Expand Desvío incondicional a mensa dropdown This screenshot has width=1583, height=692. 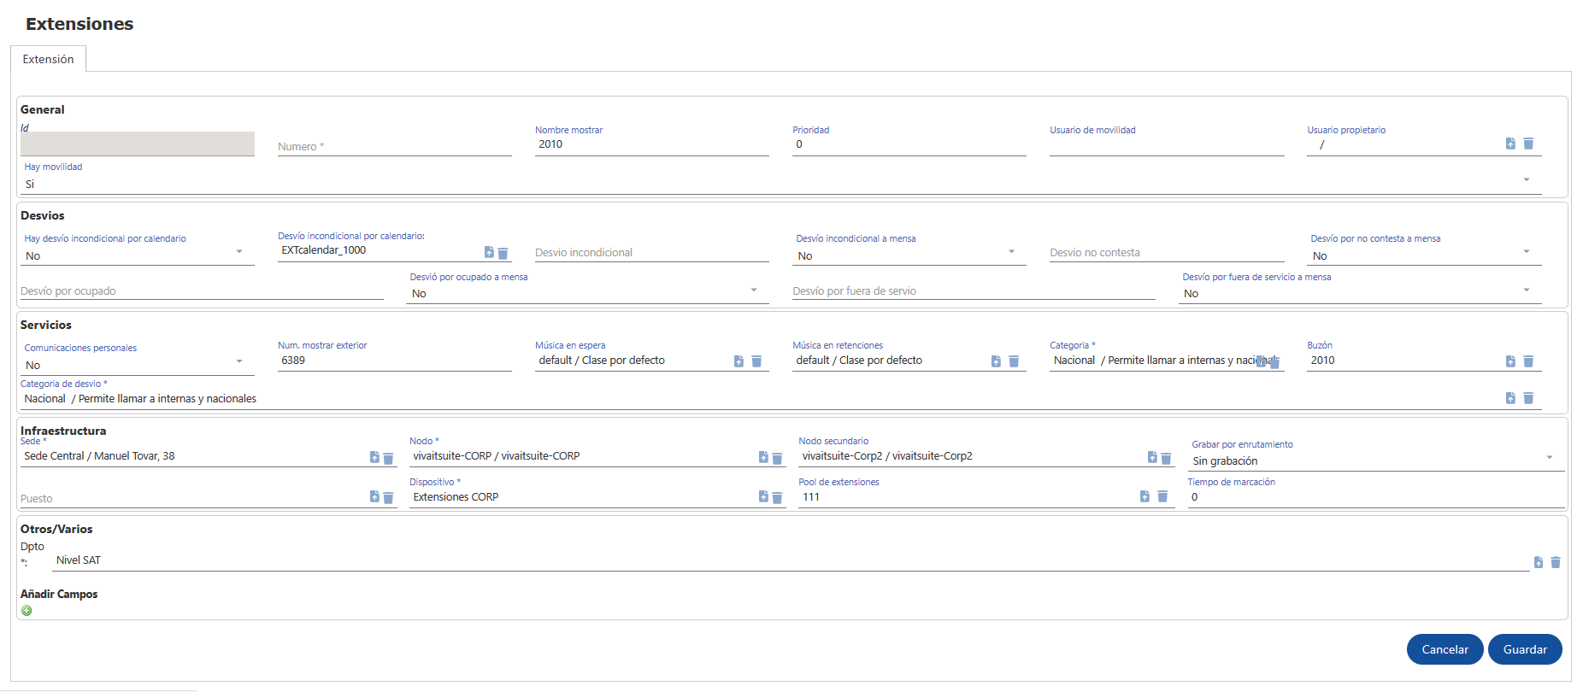click(x=1011, y=252)
